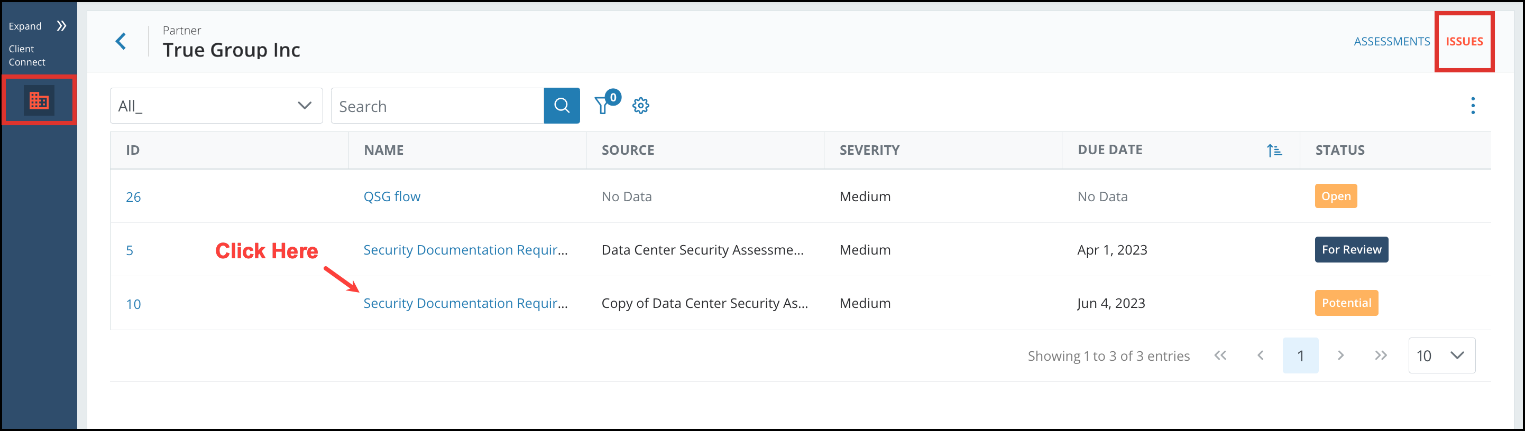Switch to the ISSUES tab
This screenshot has width=1525, height=431.
click(1464, 41)
